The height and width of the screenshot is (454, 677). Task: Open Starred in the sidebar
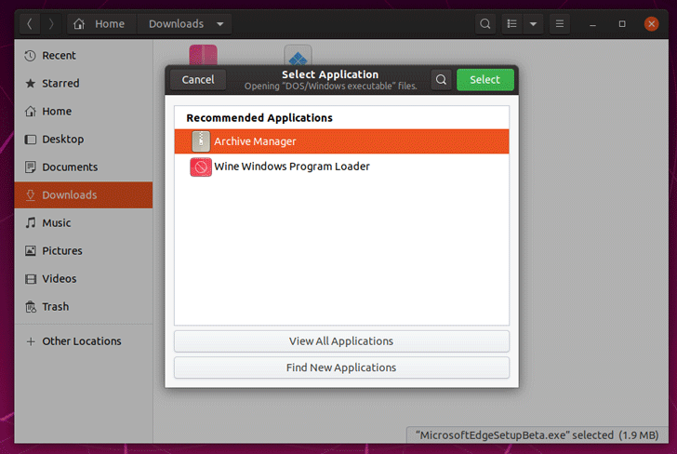(x=84, y=84)
